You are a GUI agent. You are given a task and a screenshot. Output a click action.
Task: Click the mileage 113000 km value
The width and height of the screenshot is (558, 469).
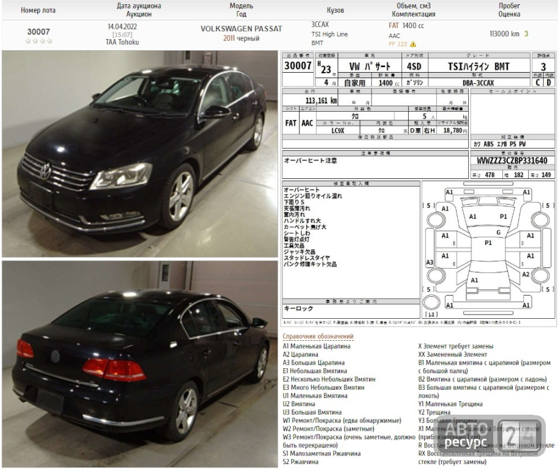coord(505,34)
